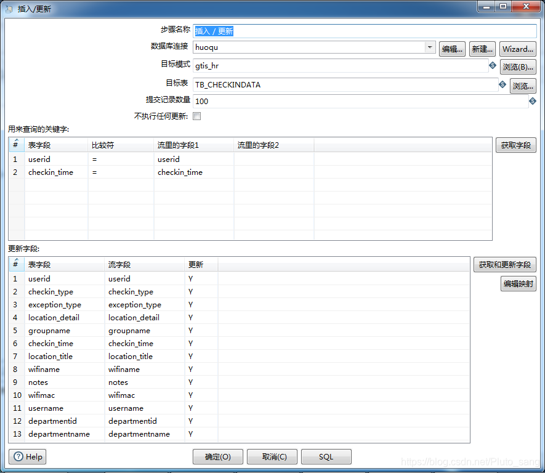Click 流里的字段1 column header
Viewport: 545px width, 473px height.
[x=193, y=145]
